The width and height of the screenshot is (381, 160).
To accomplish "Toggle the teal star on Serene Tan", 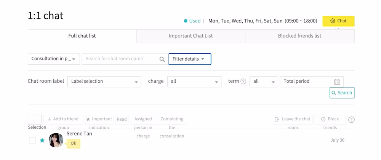I will (42, 140).
